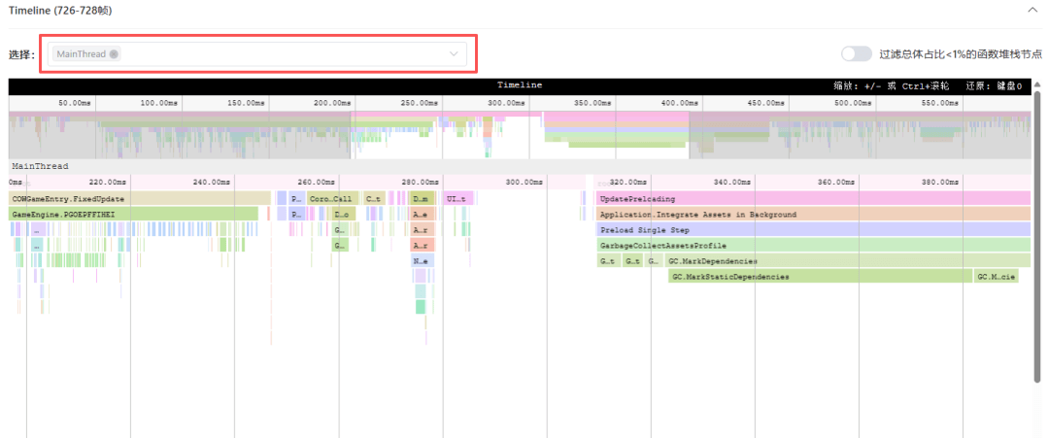Click Application.Integrate Assets in Background block
This screenshot has width=1049, height=438.
[x=814, y=214]
